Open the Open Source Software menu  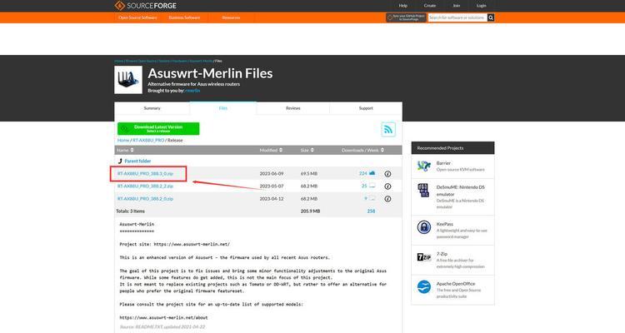click(x=137, y=17)
